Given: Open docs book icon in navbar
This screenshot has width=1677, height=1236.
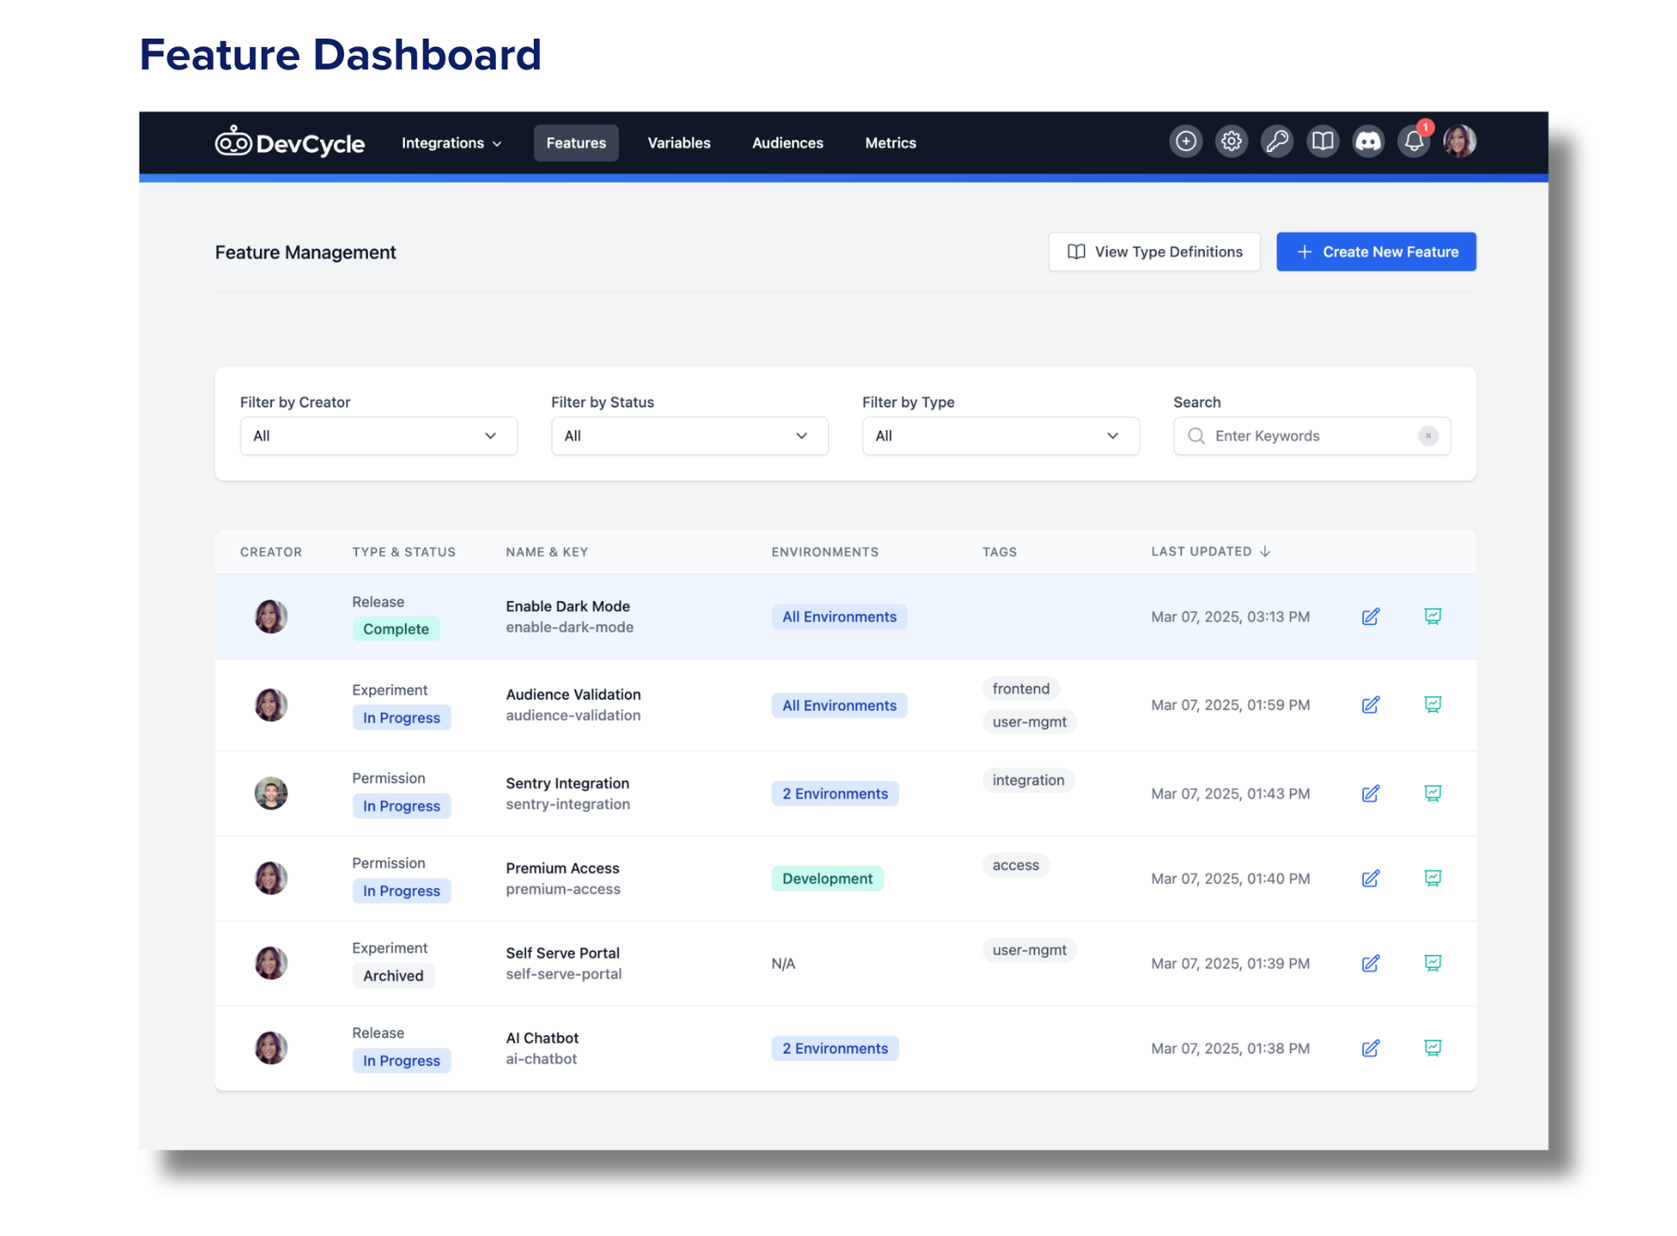Looking at the screenshot, I should pyautogui.click(x=1323, y=142).
